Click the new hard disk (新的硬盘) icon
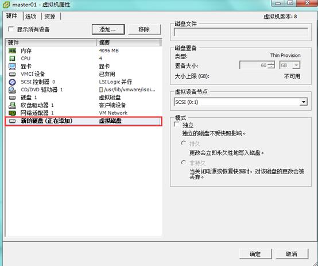This screenshot has height=266, width=318. coord(12,121)
